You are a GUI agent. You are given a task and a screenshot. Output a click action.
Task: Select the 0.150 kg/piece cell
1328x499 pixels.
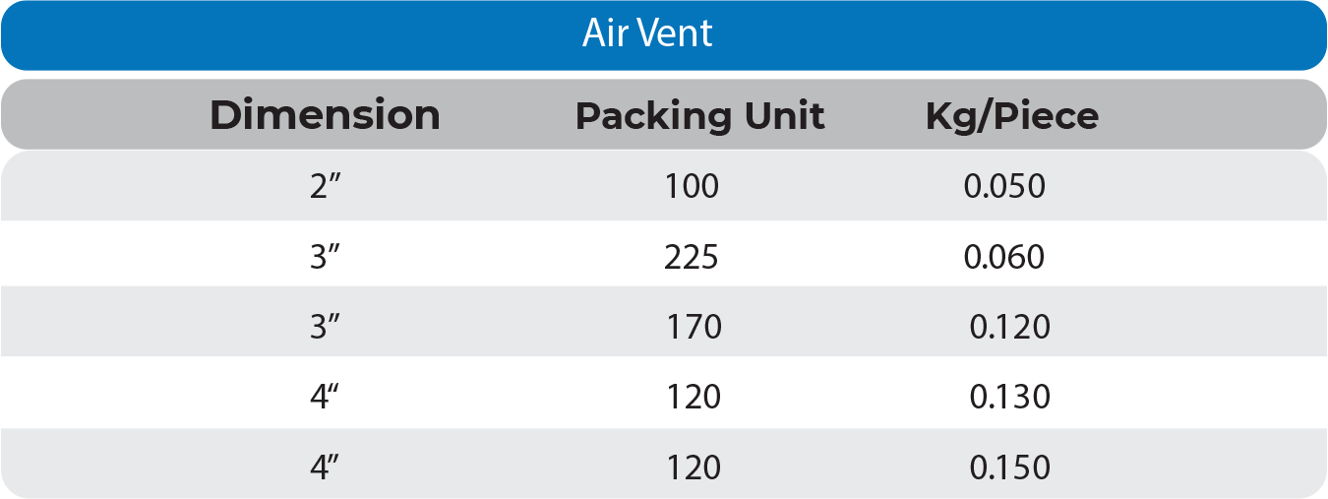click(1010, 467)
